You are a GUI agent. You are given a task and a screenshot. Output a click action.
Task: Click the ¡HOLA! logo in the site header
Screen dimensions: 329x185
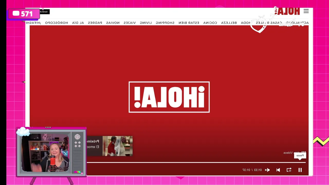pyautogui.click(x=287, y=11)
